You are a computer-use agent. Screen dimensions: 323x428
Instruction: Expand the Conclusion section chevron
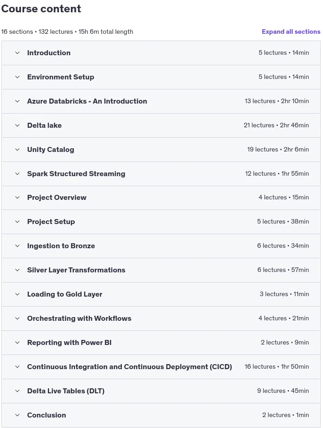[17, 415]
